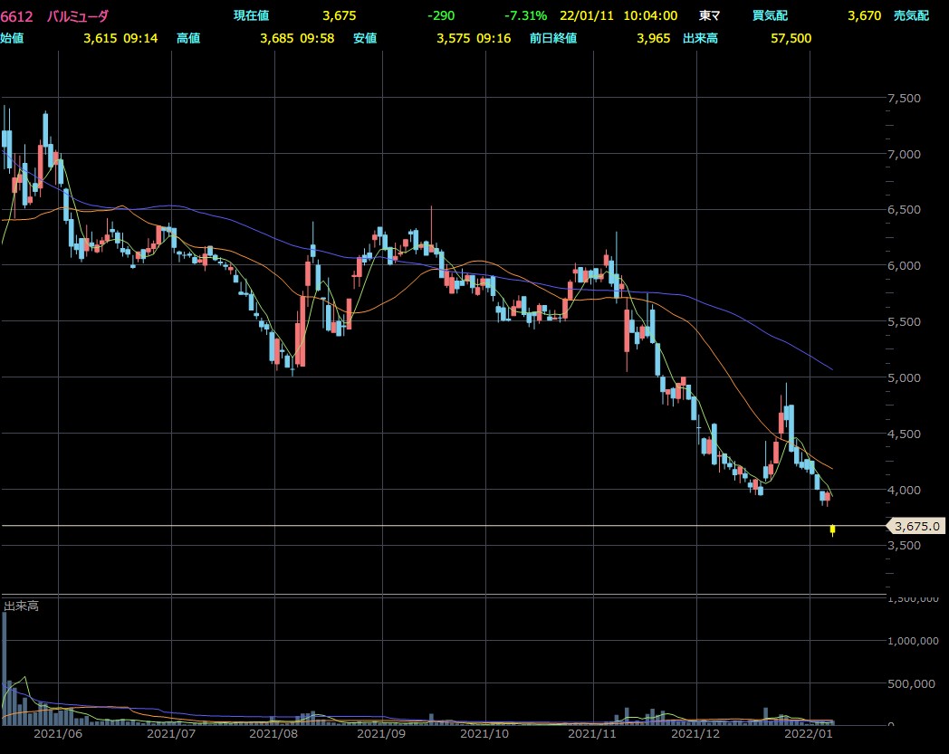Click the 3,675.0 current price marker
Viewport: 949px width, 754px height.
[x=916, y=526]
